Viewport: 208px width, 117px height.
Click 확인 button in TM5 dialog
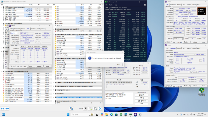118,65
